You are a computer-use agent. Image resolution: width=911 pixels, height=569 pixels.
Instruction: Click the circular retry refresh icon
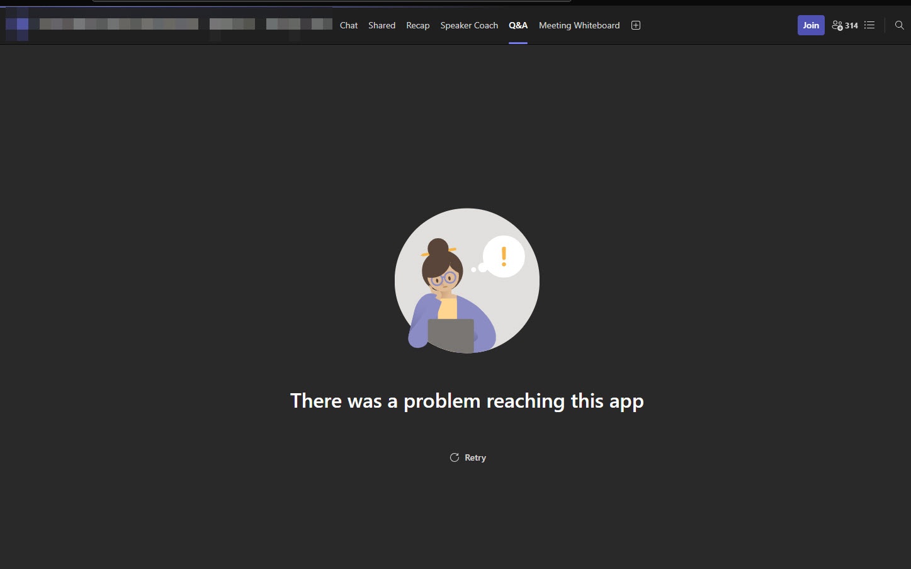455,457
